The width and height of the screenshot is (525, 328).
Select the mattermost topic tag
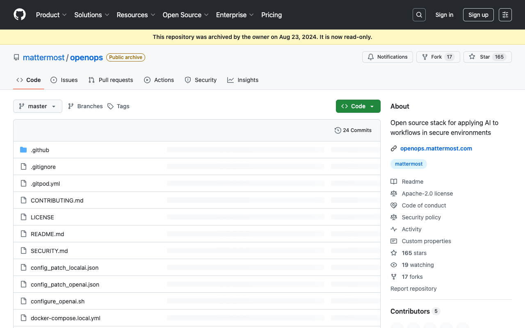pyautogui.click(x=409, y=164)
